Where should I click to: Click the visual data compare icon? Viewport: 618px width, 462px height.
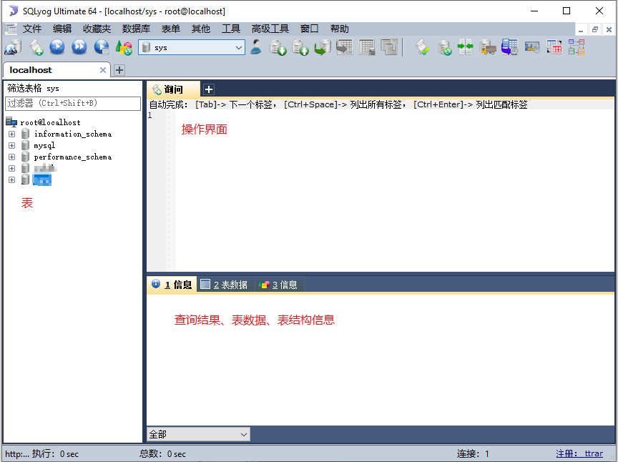click(532, 47)
